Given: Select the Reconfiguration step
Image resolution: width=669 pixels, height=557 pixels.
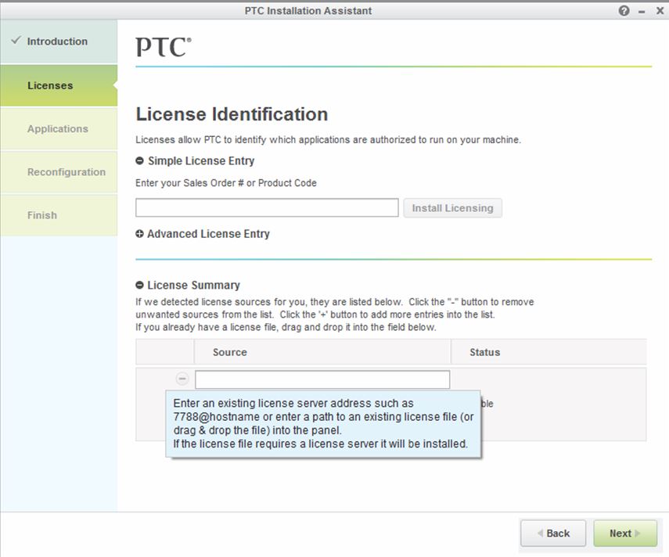Looking at the screenshot, I should pyautogui.click(x=59, y=172).
